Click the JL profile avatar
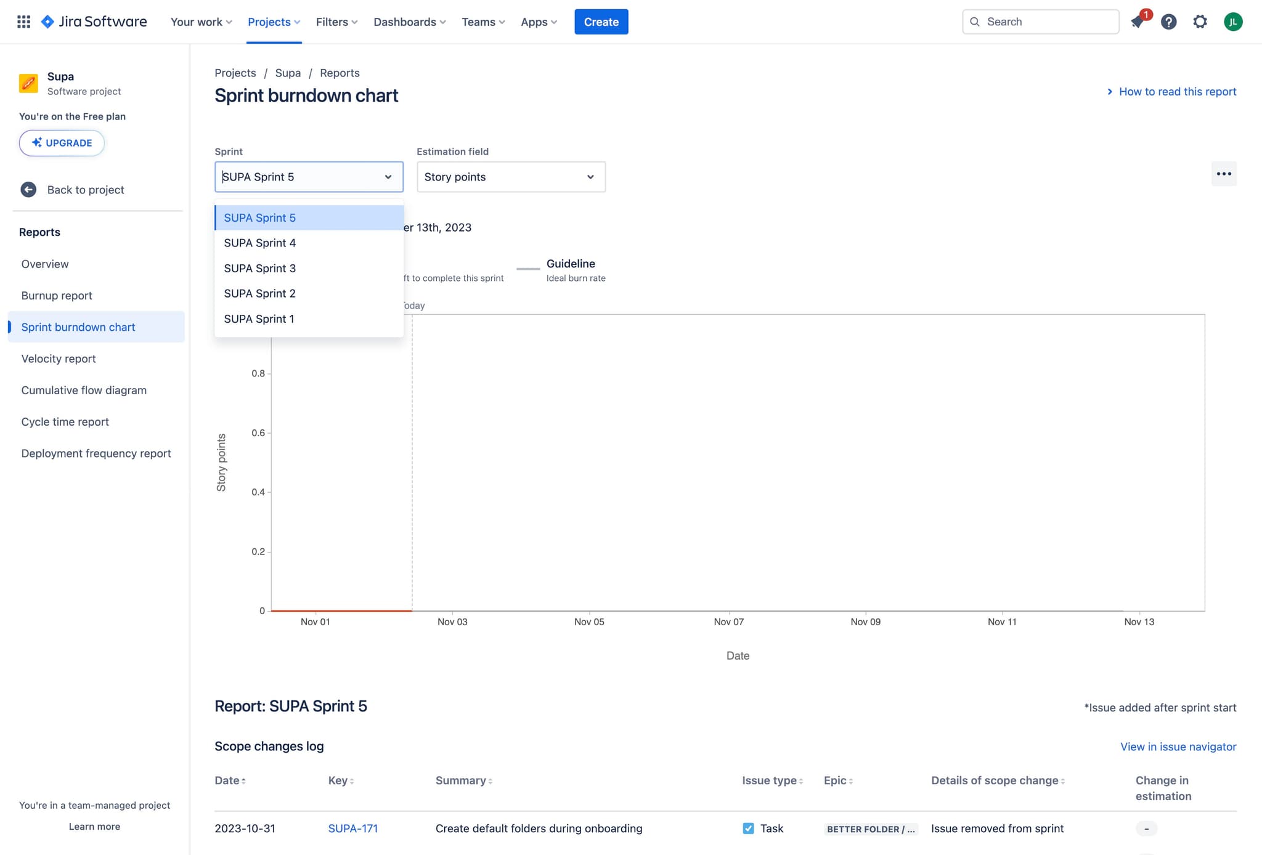1262x855 pixels. tap(1233, 22)
